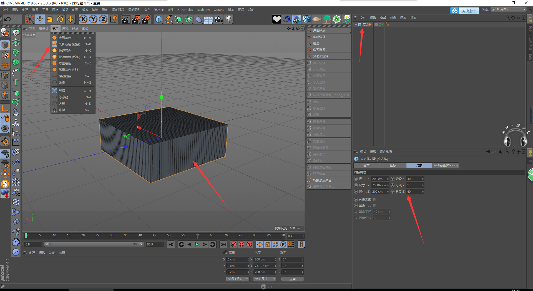Click the 拖拽上传 button
The height and width of the screenshot is (291, 533).
point(468,11)
